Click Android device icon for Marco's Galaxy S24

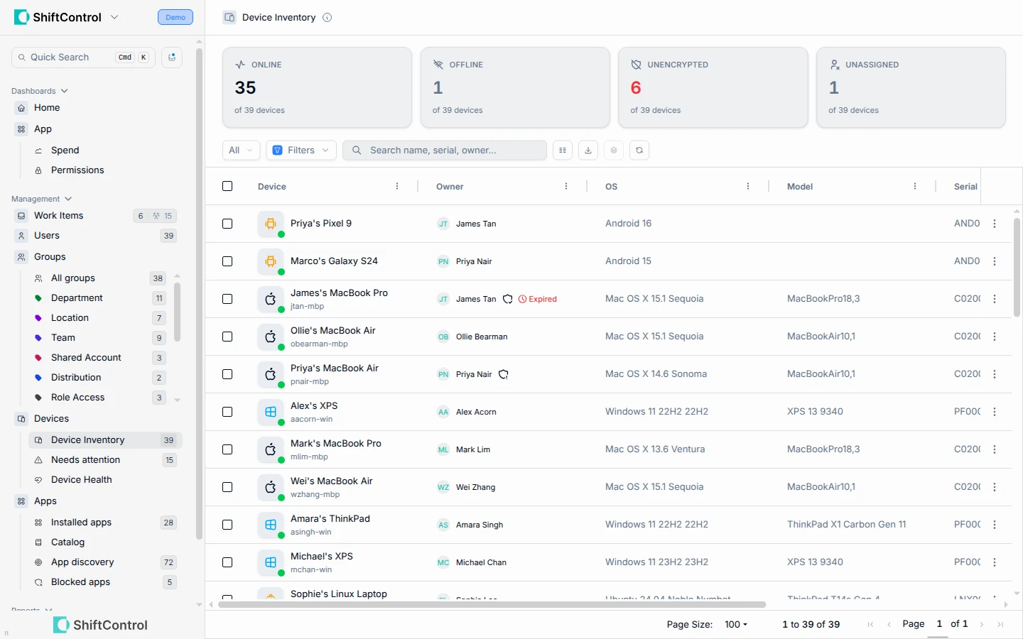click(x=271, y=261)
